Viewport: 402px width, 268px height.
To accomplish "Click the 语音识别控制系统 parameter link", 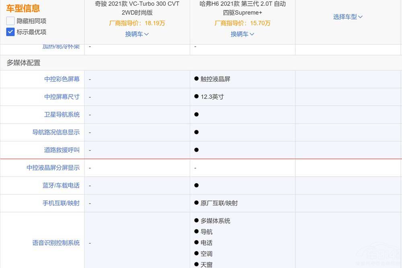I will [x=56, y=243].
